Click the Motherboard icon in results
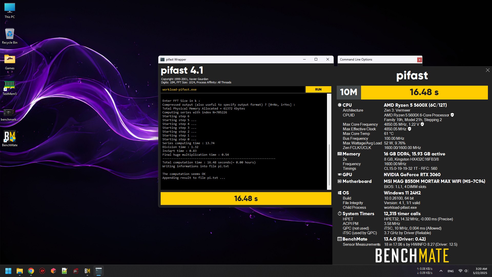 [x=340, y=181]
